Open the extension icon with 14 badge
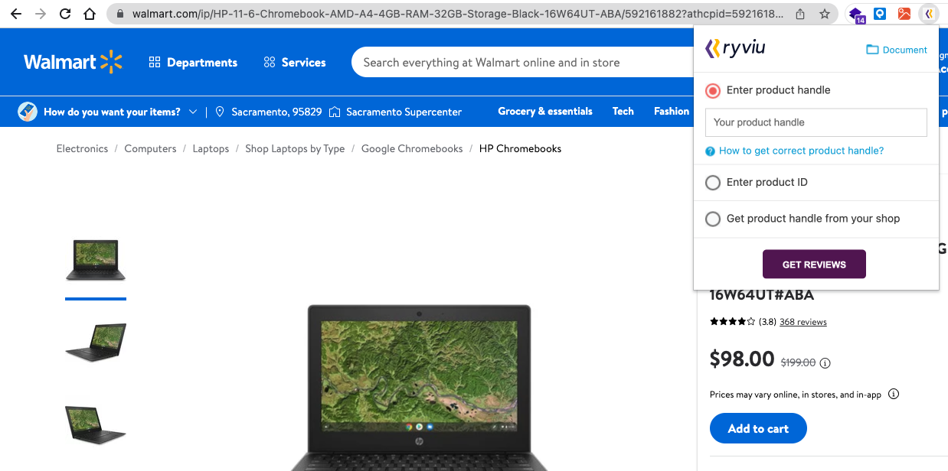The width and height of the screenshot is (948, 471). coord(857,15)
